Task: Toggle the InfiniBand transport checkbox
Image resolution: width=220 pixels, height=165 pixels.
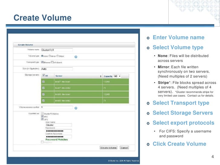Action: click(x=52, y=62)
